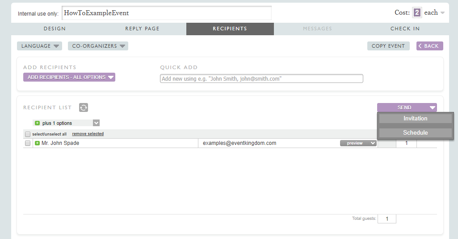Open the Language dropdown

39,46
